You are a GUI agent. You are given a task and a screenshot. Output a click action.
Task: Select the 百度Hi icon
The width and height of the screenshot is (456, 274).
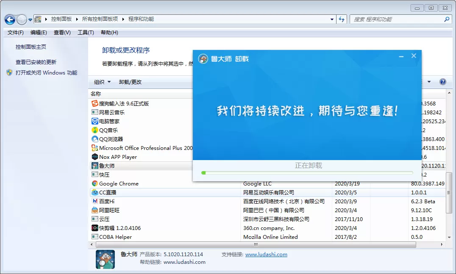click(x=95, y=201)
